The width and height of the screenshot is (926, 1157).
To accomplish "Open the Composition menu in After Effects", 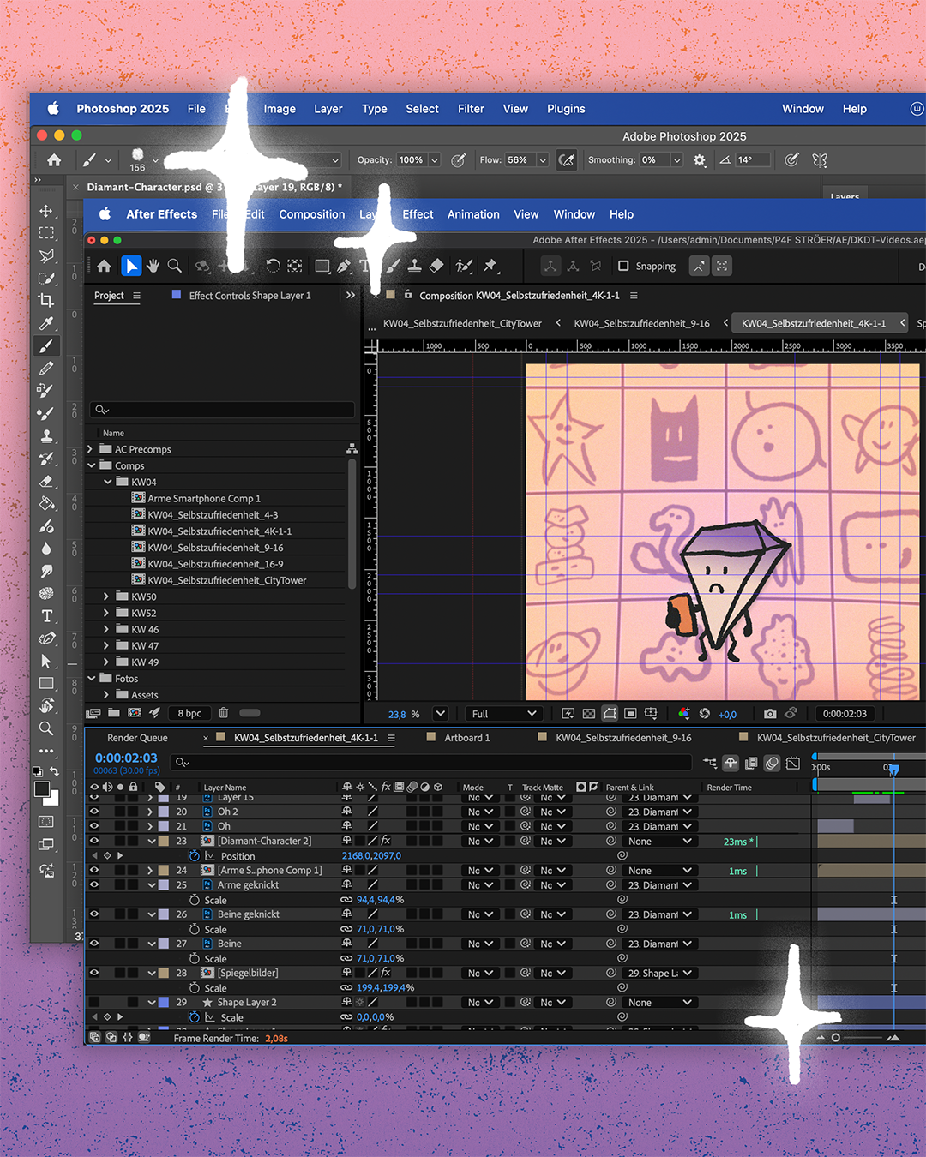I will tap(311, 214).
